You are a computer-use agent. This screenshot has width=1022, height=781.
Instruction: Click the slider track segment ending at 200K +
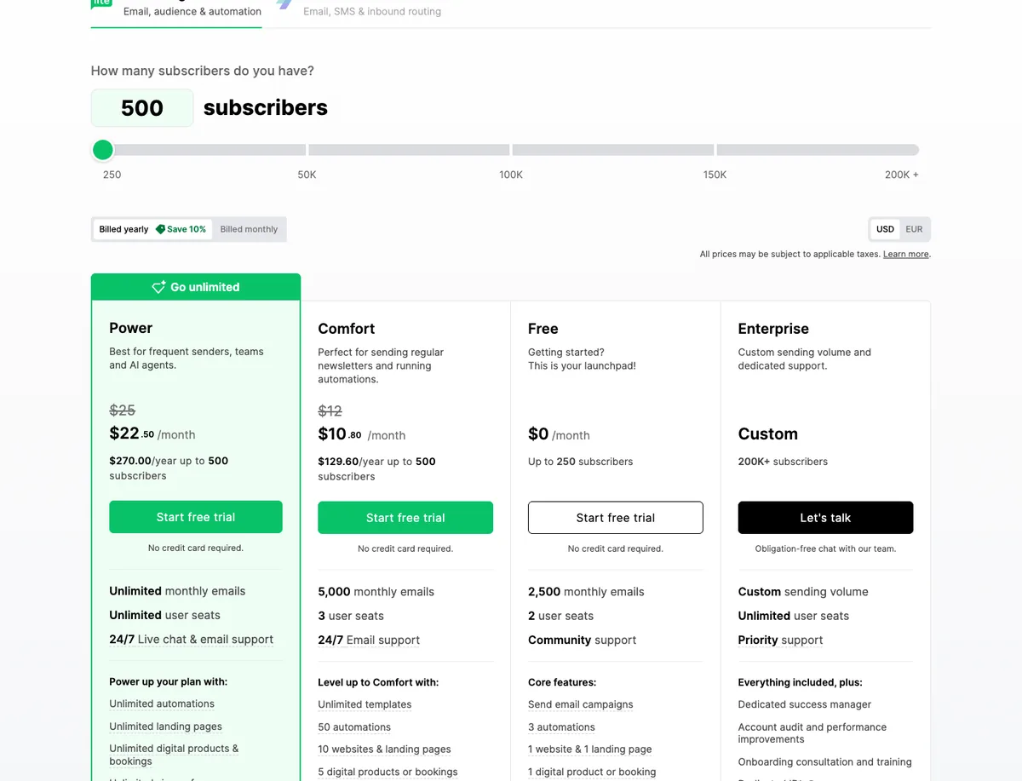tap(818, 150)
